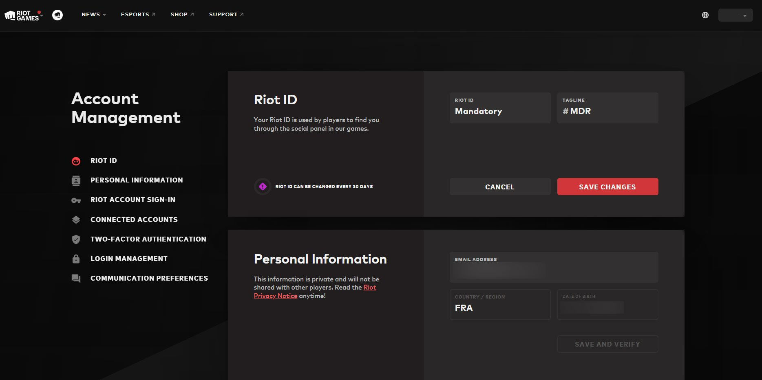
Task: Click the Communication Preferences chat icon
Action: (x=76, y=279)
